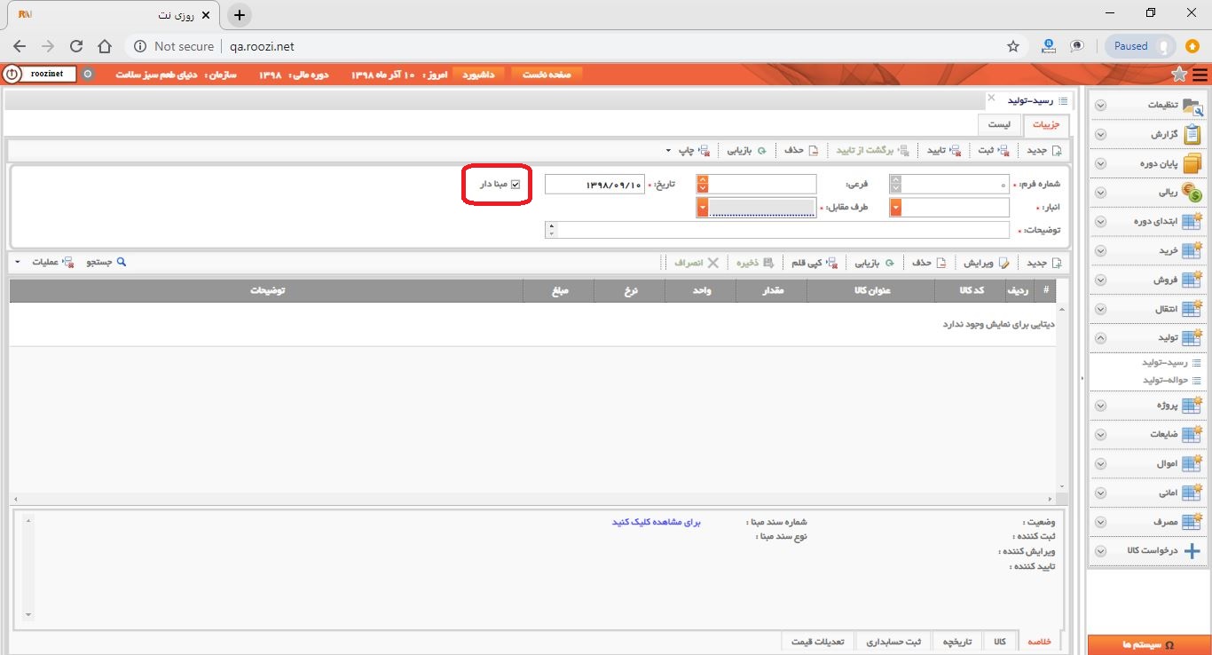Click the فرعی number input field
The image size is (1212, 655).
763,184
